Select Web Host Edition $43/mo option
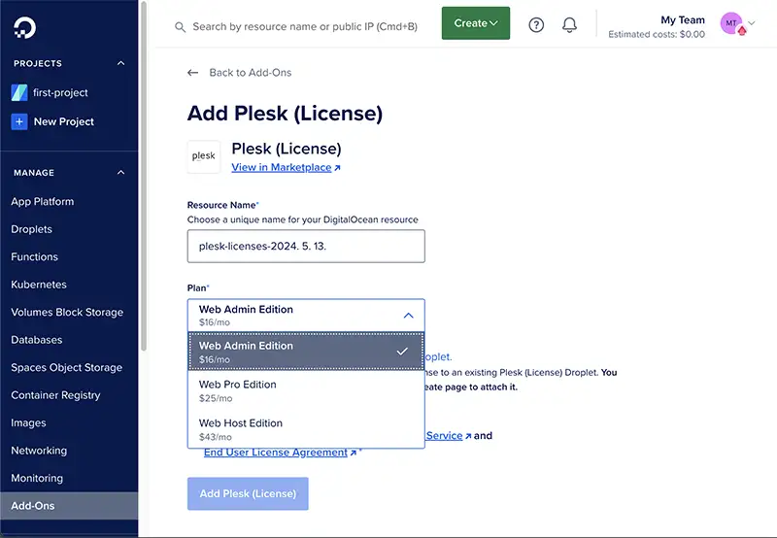The width and height of the screenshot is (777, 538). point(306,429)
